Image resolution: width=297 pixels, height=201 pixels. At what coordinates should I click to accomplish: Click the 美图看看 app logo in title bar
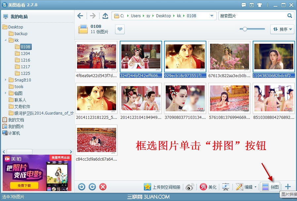[x=4, y=5]
